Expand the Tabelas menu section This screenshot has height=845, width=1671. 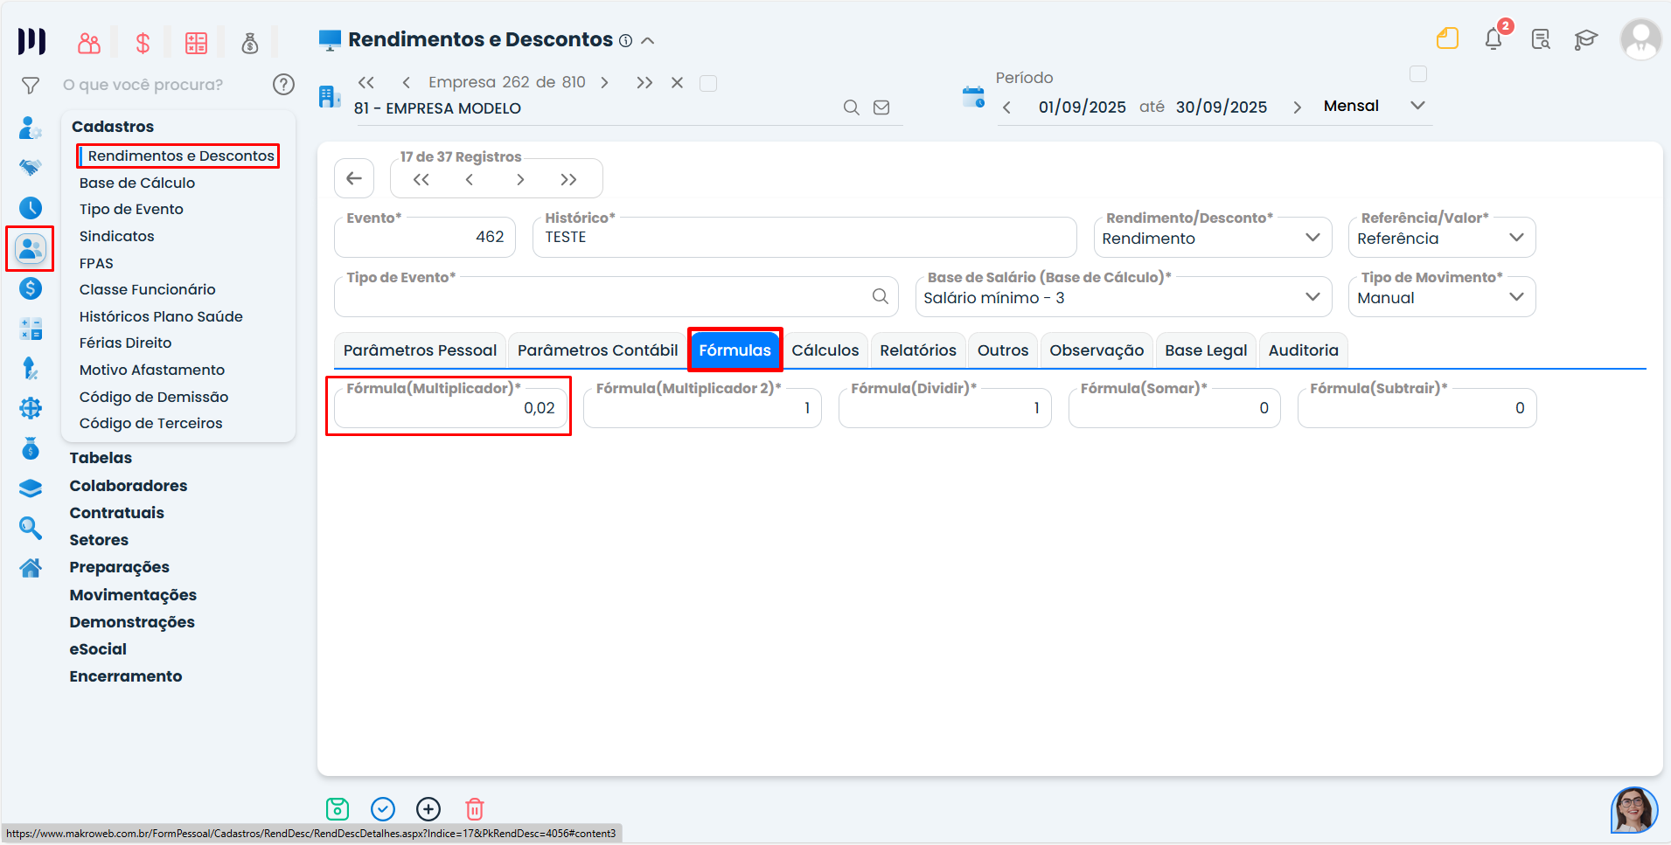click(x=101, y=458)
